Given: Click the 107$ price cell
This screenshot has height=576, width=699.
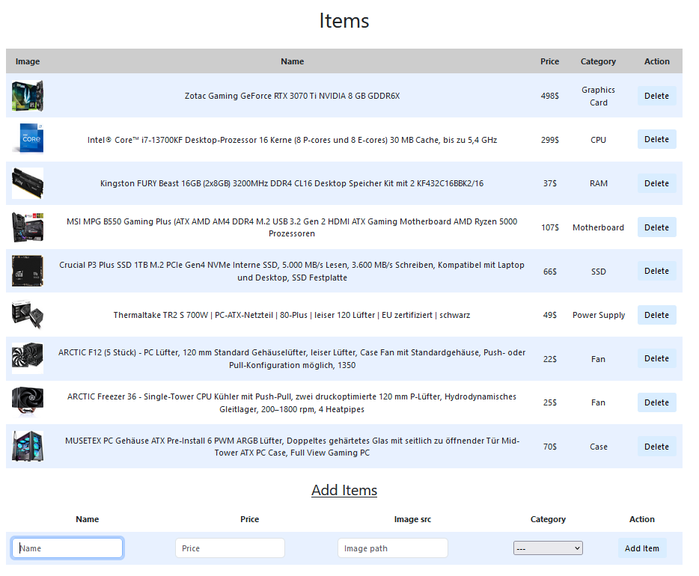Looking at the screenshot, I should click(549, 227).
